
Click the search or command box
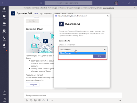(x=68, y=3)
